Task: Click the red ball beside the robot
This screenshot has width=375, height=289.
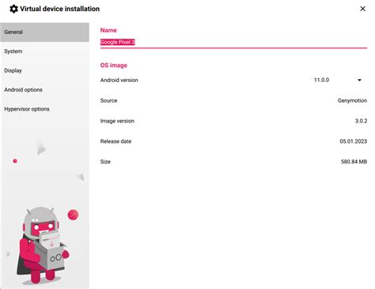Action: click(73, 215)
